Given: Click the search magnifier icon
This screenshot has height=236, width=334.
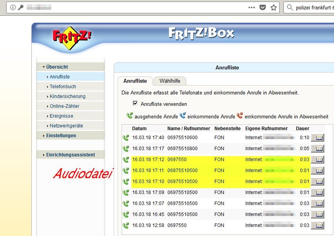Looking at the screenshot, I should (290, 7).
